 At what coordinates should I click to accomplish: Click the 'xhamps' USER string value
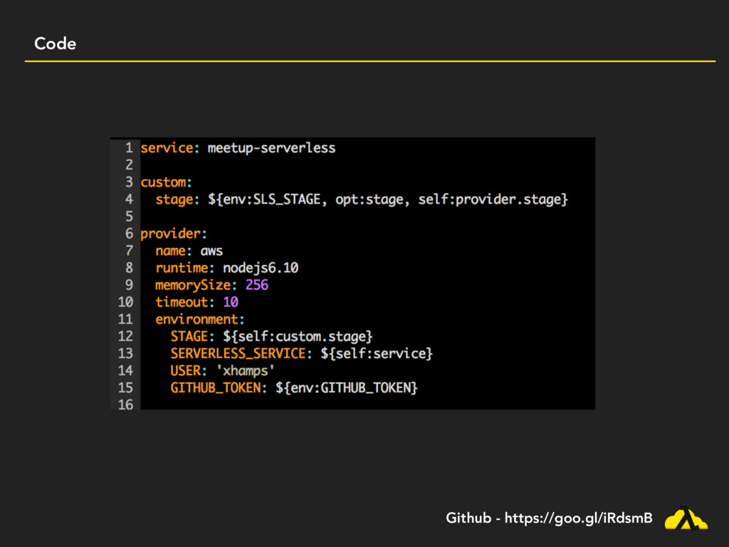tap(246, 370)
